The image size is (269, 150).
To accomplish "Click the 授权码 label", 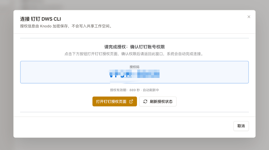I will pos(134,67).
